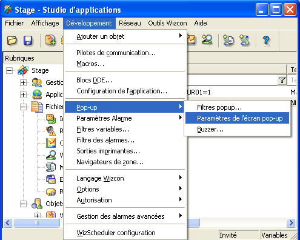Choose Filtres popup... submenu entry

click(x=237, y=107)
